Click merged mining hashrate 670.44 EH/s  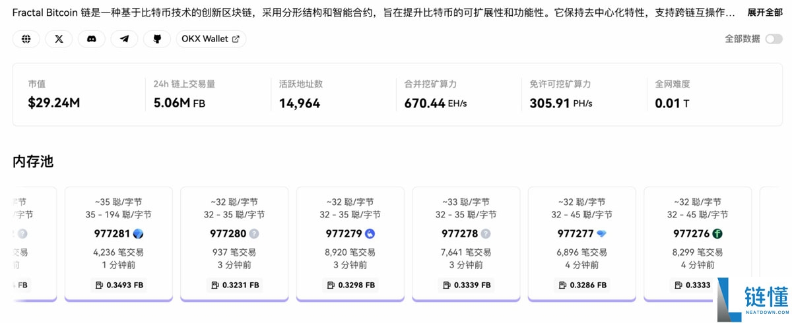click(436, 103)
